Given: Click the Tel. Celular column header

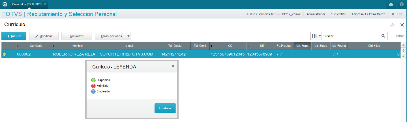Looking at the screenshot, I should [x=175, y=46].
